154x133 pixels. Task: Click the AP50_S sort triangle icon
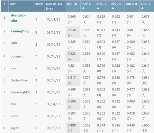[98, 8]
